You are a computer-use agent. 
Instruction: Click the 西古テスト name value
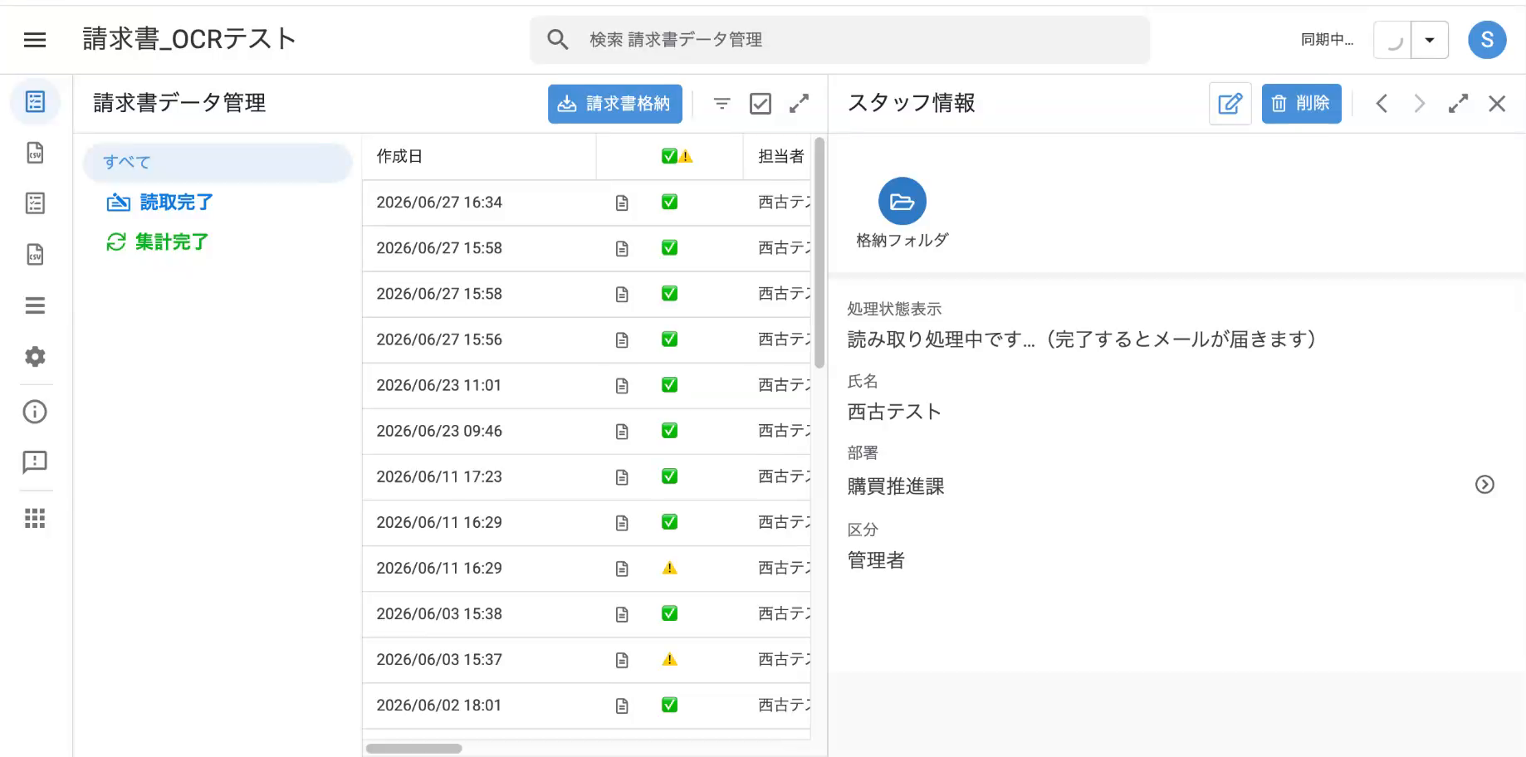[894, 412]
